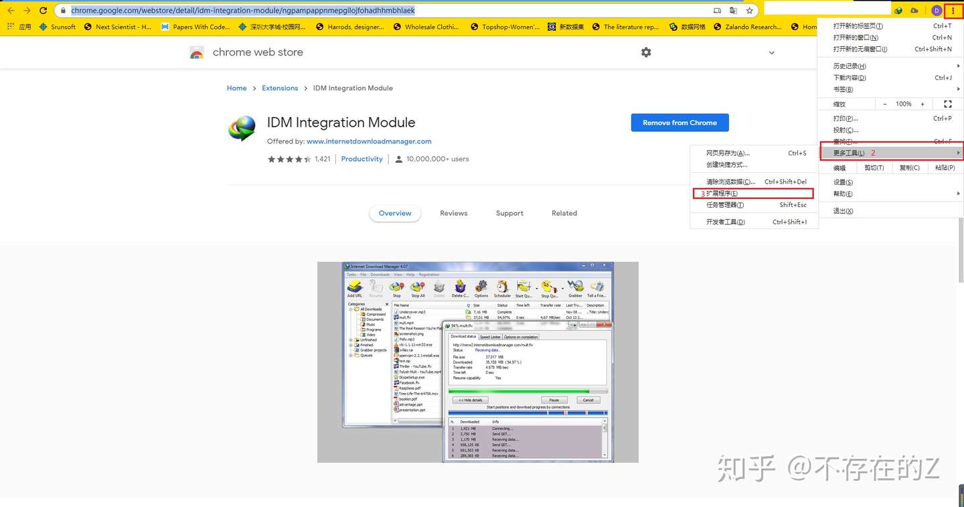Screen dimensions: 964x507
Task: Decrease zoom with the minus button
Action: 885,104
